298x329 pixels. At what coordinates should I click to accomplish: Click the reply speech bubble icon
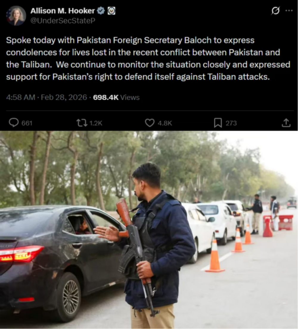coord(14,123)
